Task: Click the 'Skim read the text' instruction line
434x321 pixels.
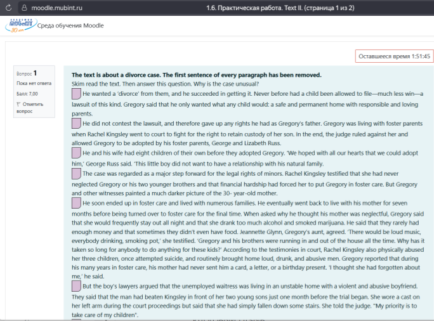Action: pyautogui.click(x=165, y=84)
